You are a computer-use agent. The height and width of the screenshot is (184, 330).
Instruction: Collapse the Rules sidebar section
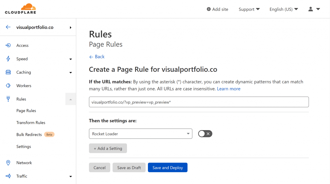71,99
